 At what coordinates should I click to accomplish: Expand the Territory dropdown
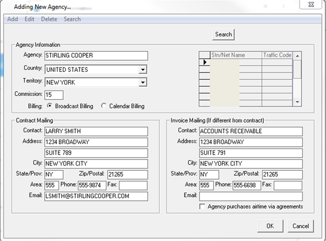(143, 83)
